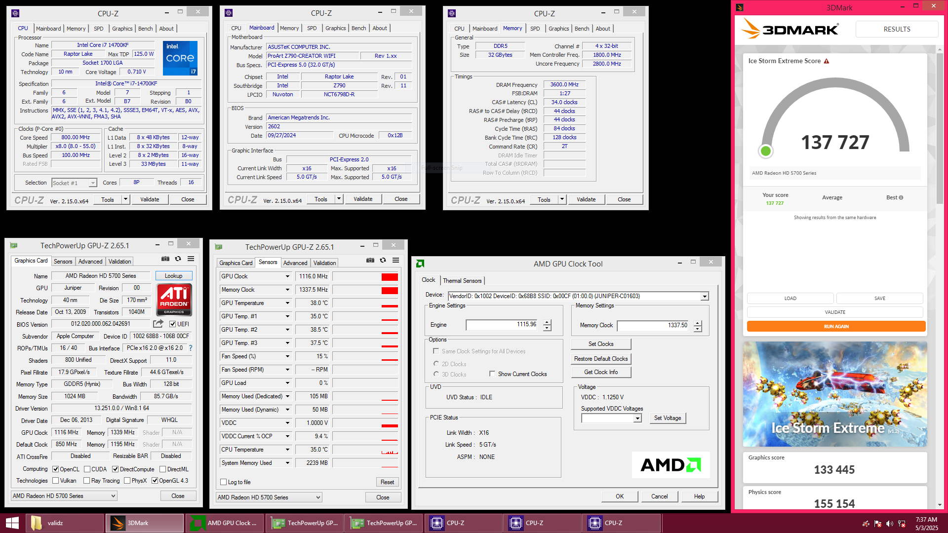Click the Engine clock value field
This screenshot has width=948, height=533.
click(x=503, y=325)
